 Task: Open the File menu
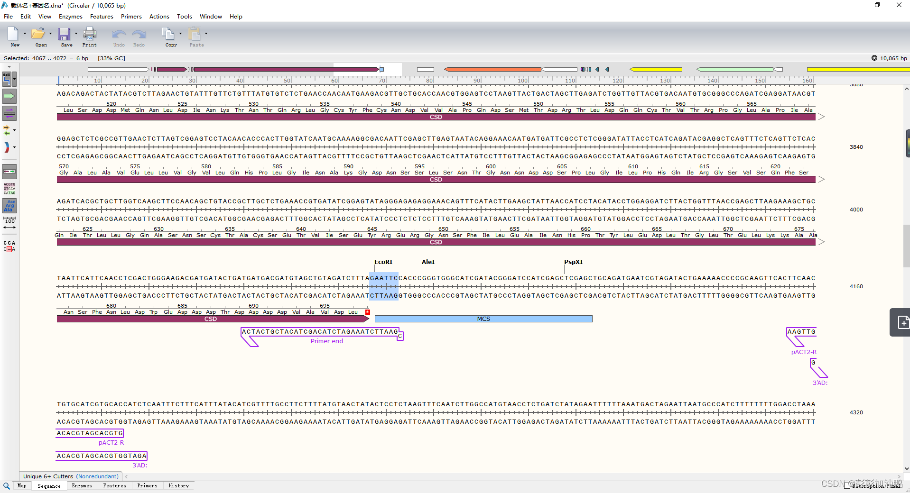pyautogui.click(x=8, y=16)
